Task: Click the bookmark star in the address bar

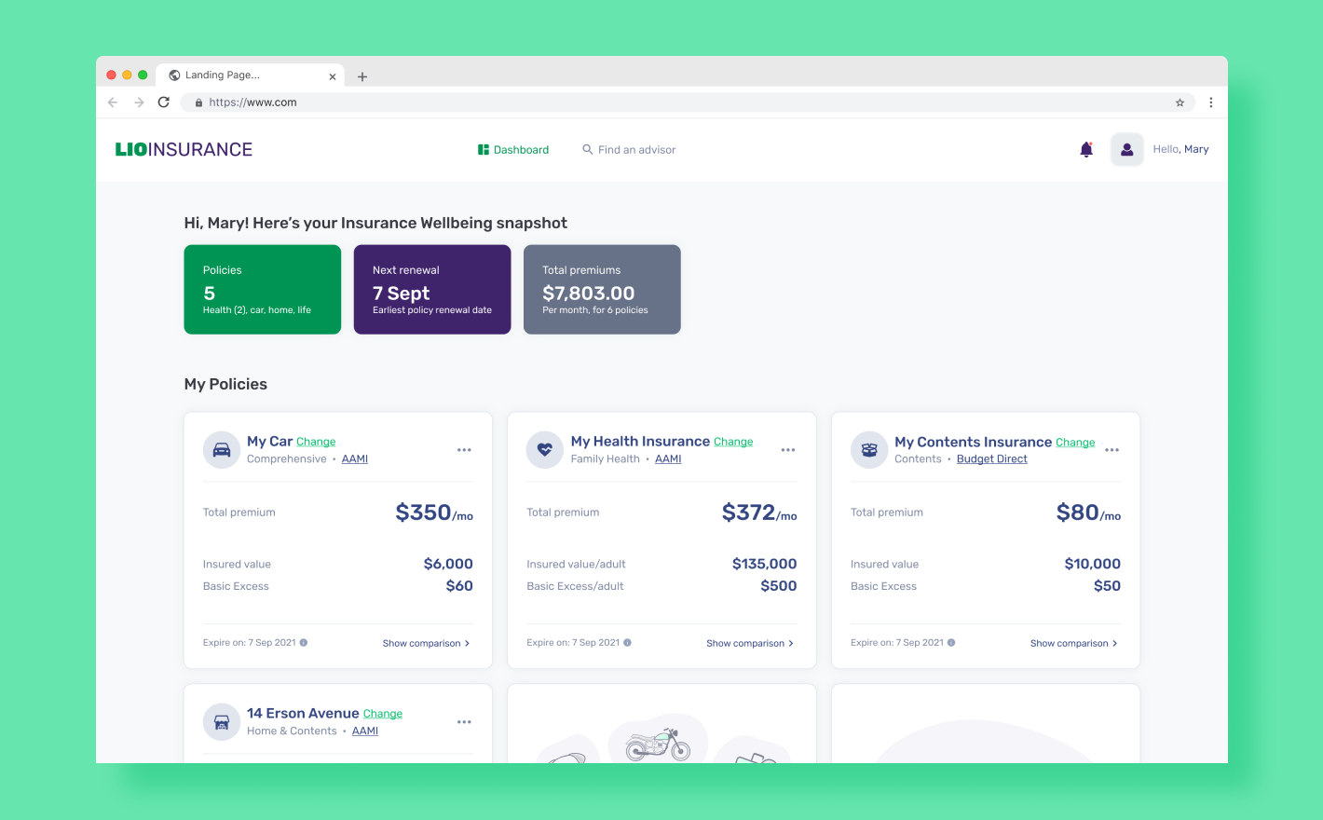Action: (x=1180, y=102)
